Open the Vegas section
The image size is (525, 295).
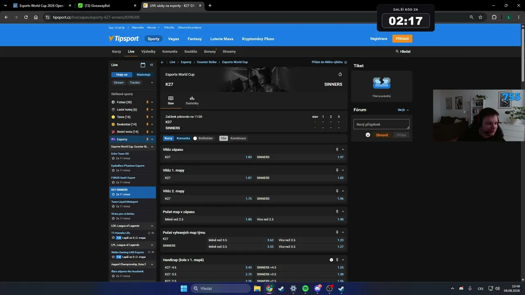click(173, 39)
